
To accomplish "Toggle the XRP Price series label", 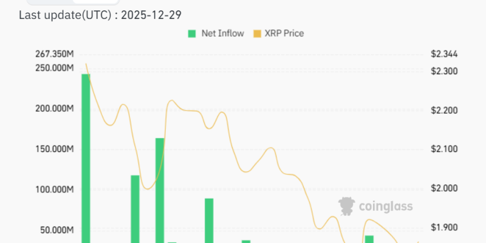I will (x=282, y=33).
